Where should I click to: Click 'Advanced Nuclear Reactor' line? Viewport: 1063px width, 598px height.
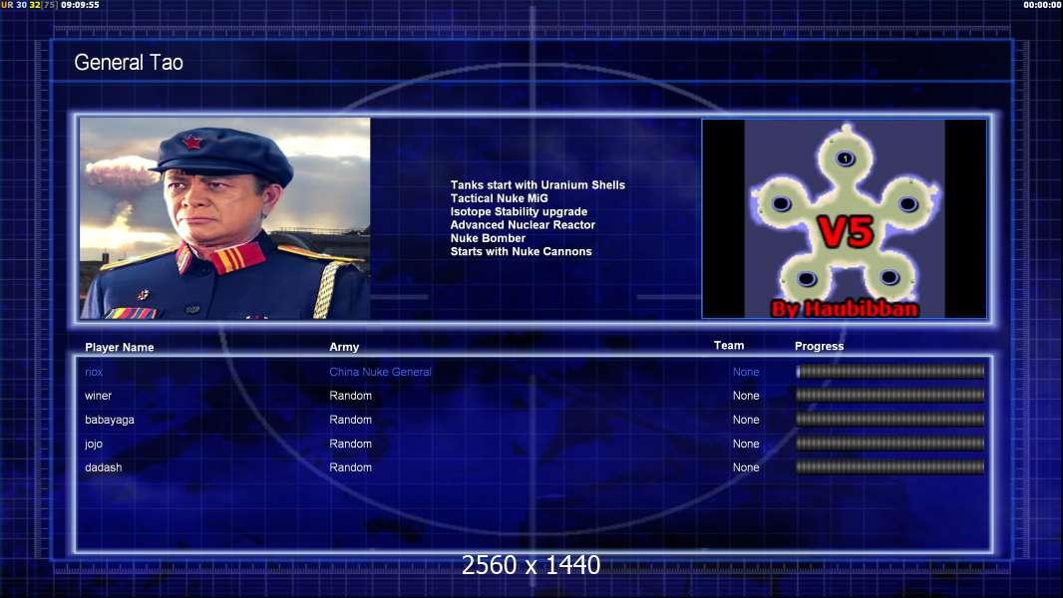(523, 225)
